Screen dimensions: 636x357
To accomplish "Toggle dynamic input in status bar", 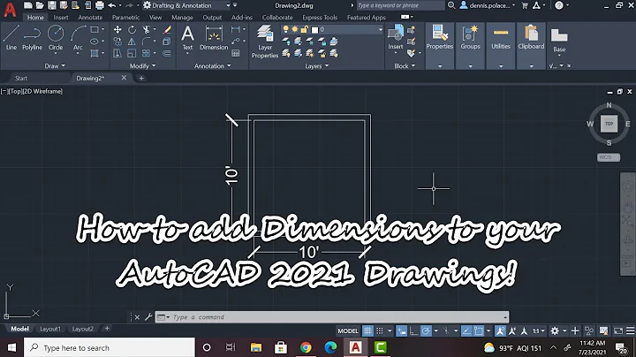I will 402,330.
